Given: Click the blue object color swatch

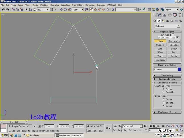Looking at the screenshot, I should click(179, 69).
